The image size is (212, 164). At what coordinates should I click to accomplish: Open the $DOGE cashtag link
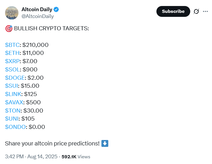15,78
